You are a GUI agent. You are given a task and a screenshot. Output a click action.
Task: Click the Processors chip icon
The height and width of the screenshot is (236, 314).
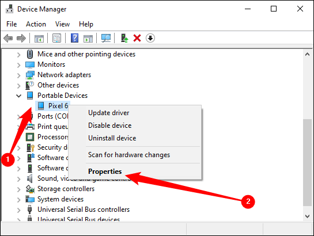(x=30, y=137)
